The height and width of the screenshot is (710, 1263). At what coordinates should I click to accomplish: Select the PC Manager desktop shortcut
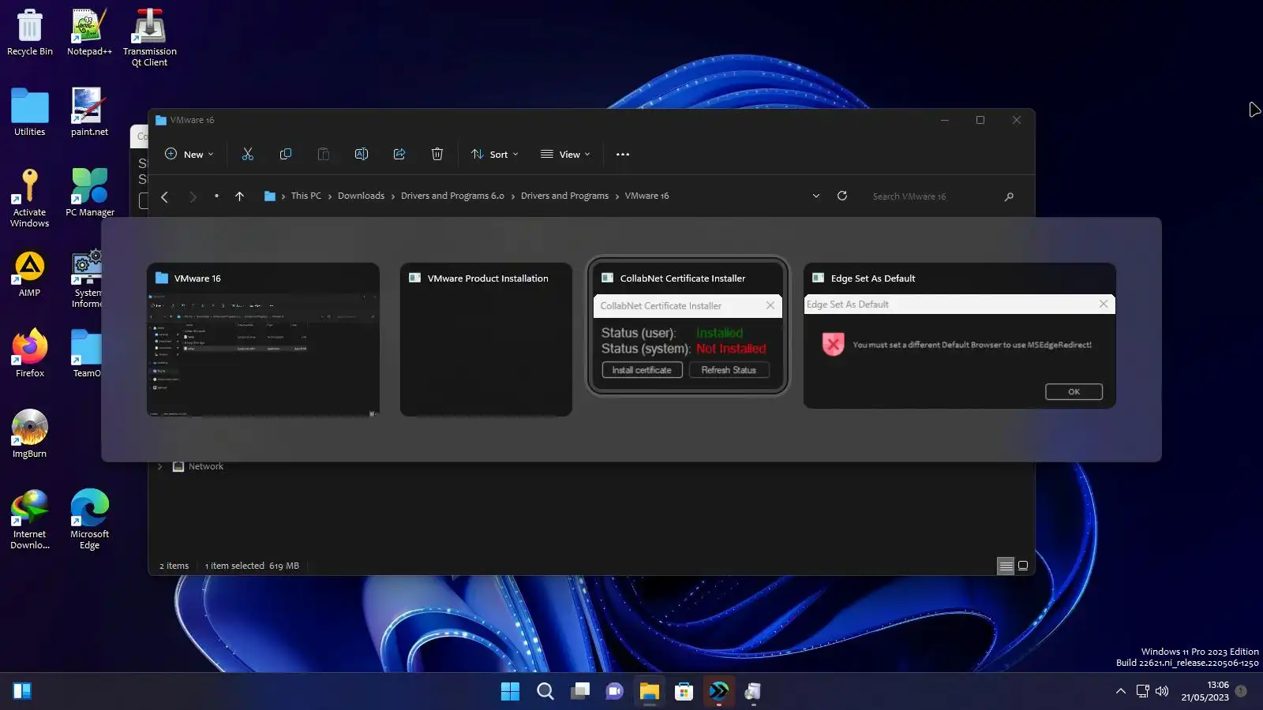pyautogui.click(x=89, y=192)
